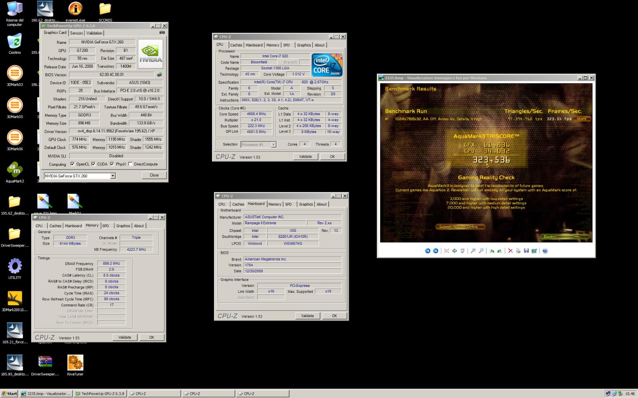Rotate image counterclockwise in viewer

coord(499,251)
